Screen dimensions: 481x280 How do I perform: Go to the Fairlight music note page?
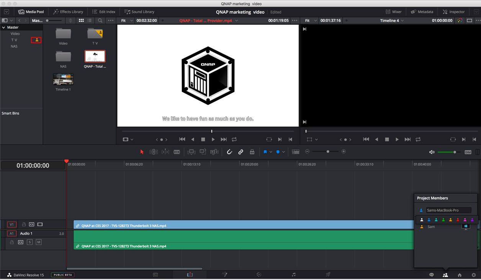[x=294, y=275]
